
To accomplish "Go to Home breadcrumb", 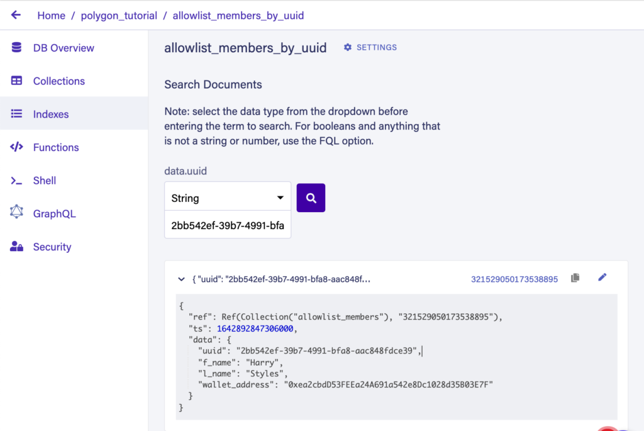I will [51, 16].
